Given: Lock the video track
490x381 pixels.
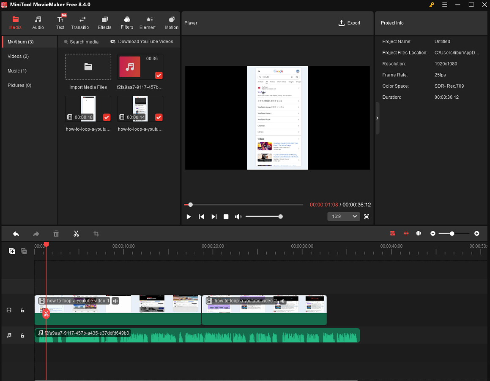Looking at the screenshot, I should coord(22,310).
